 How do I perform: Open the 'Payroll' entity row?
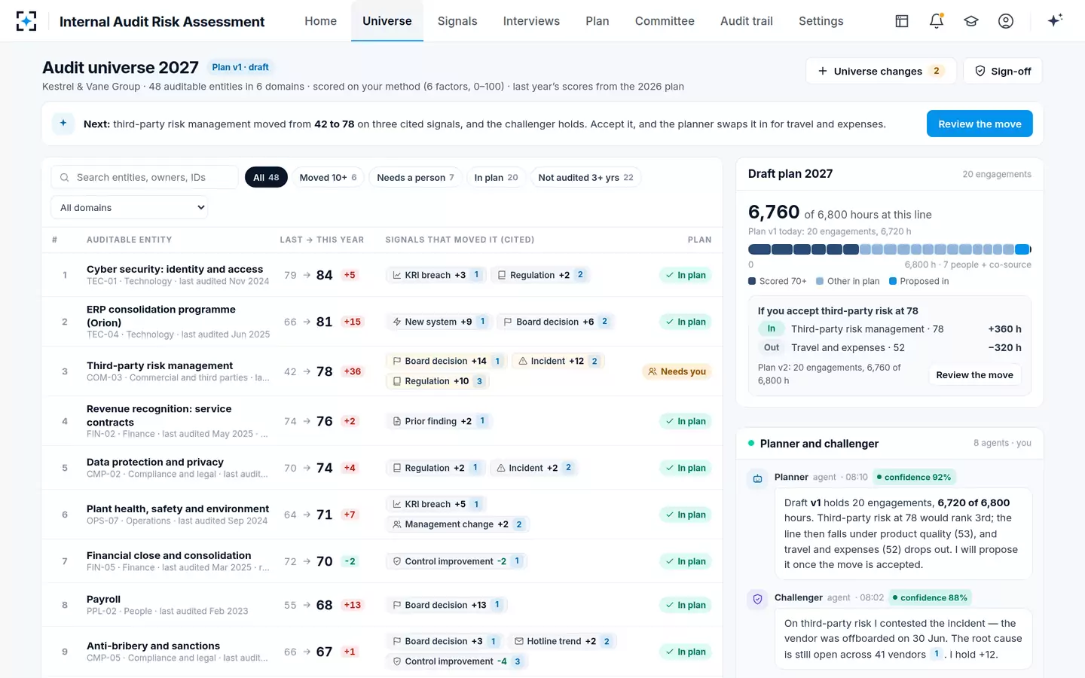point(382,605)
